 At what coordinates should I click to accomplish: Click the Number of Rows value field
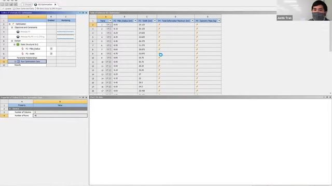tap(60, 116)
